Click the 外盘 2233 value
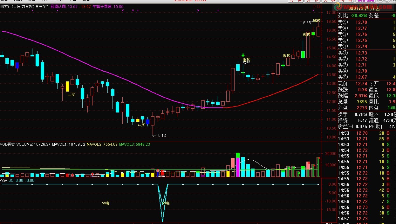Viewport: 396px width, 224px height. click(362, 108)
